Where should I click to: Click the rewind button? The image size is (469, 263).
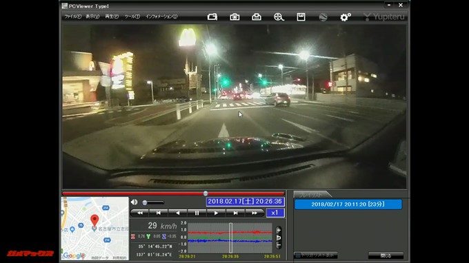(x=140, y=213)
